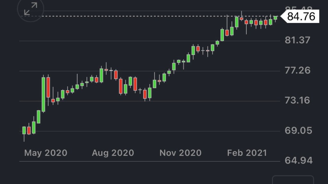This screenshot has height=184, width=328.
Task: Click the tall green candle just before Aug 2020
Action: pos(101,75)
